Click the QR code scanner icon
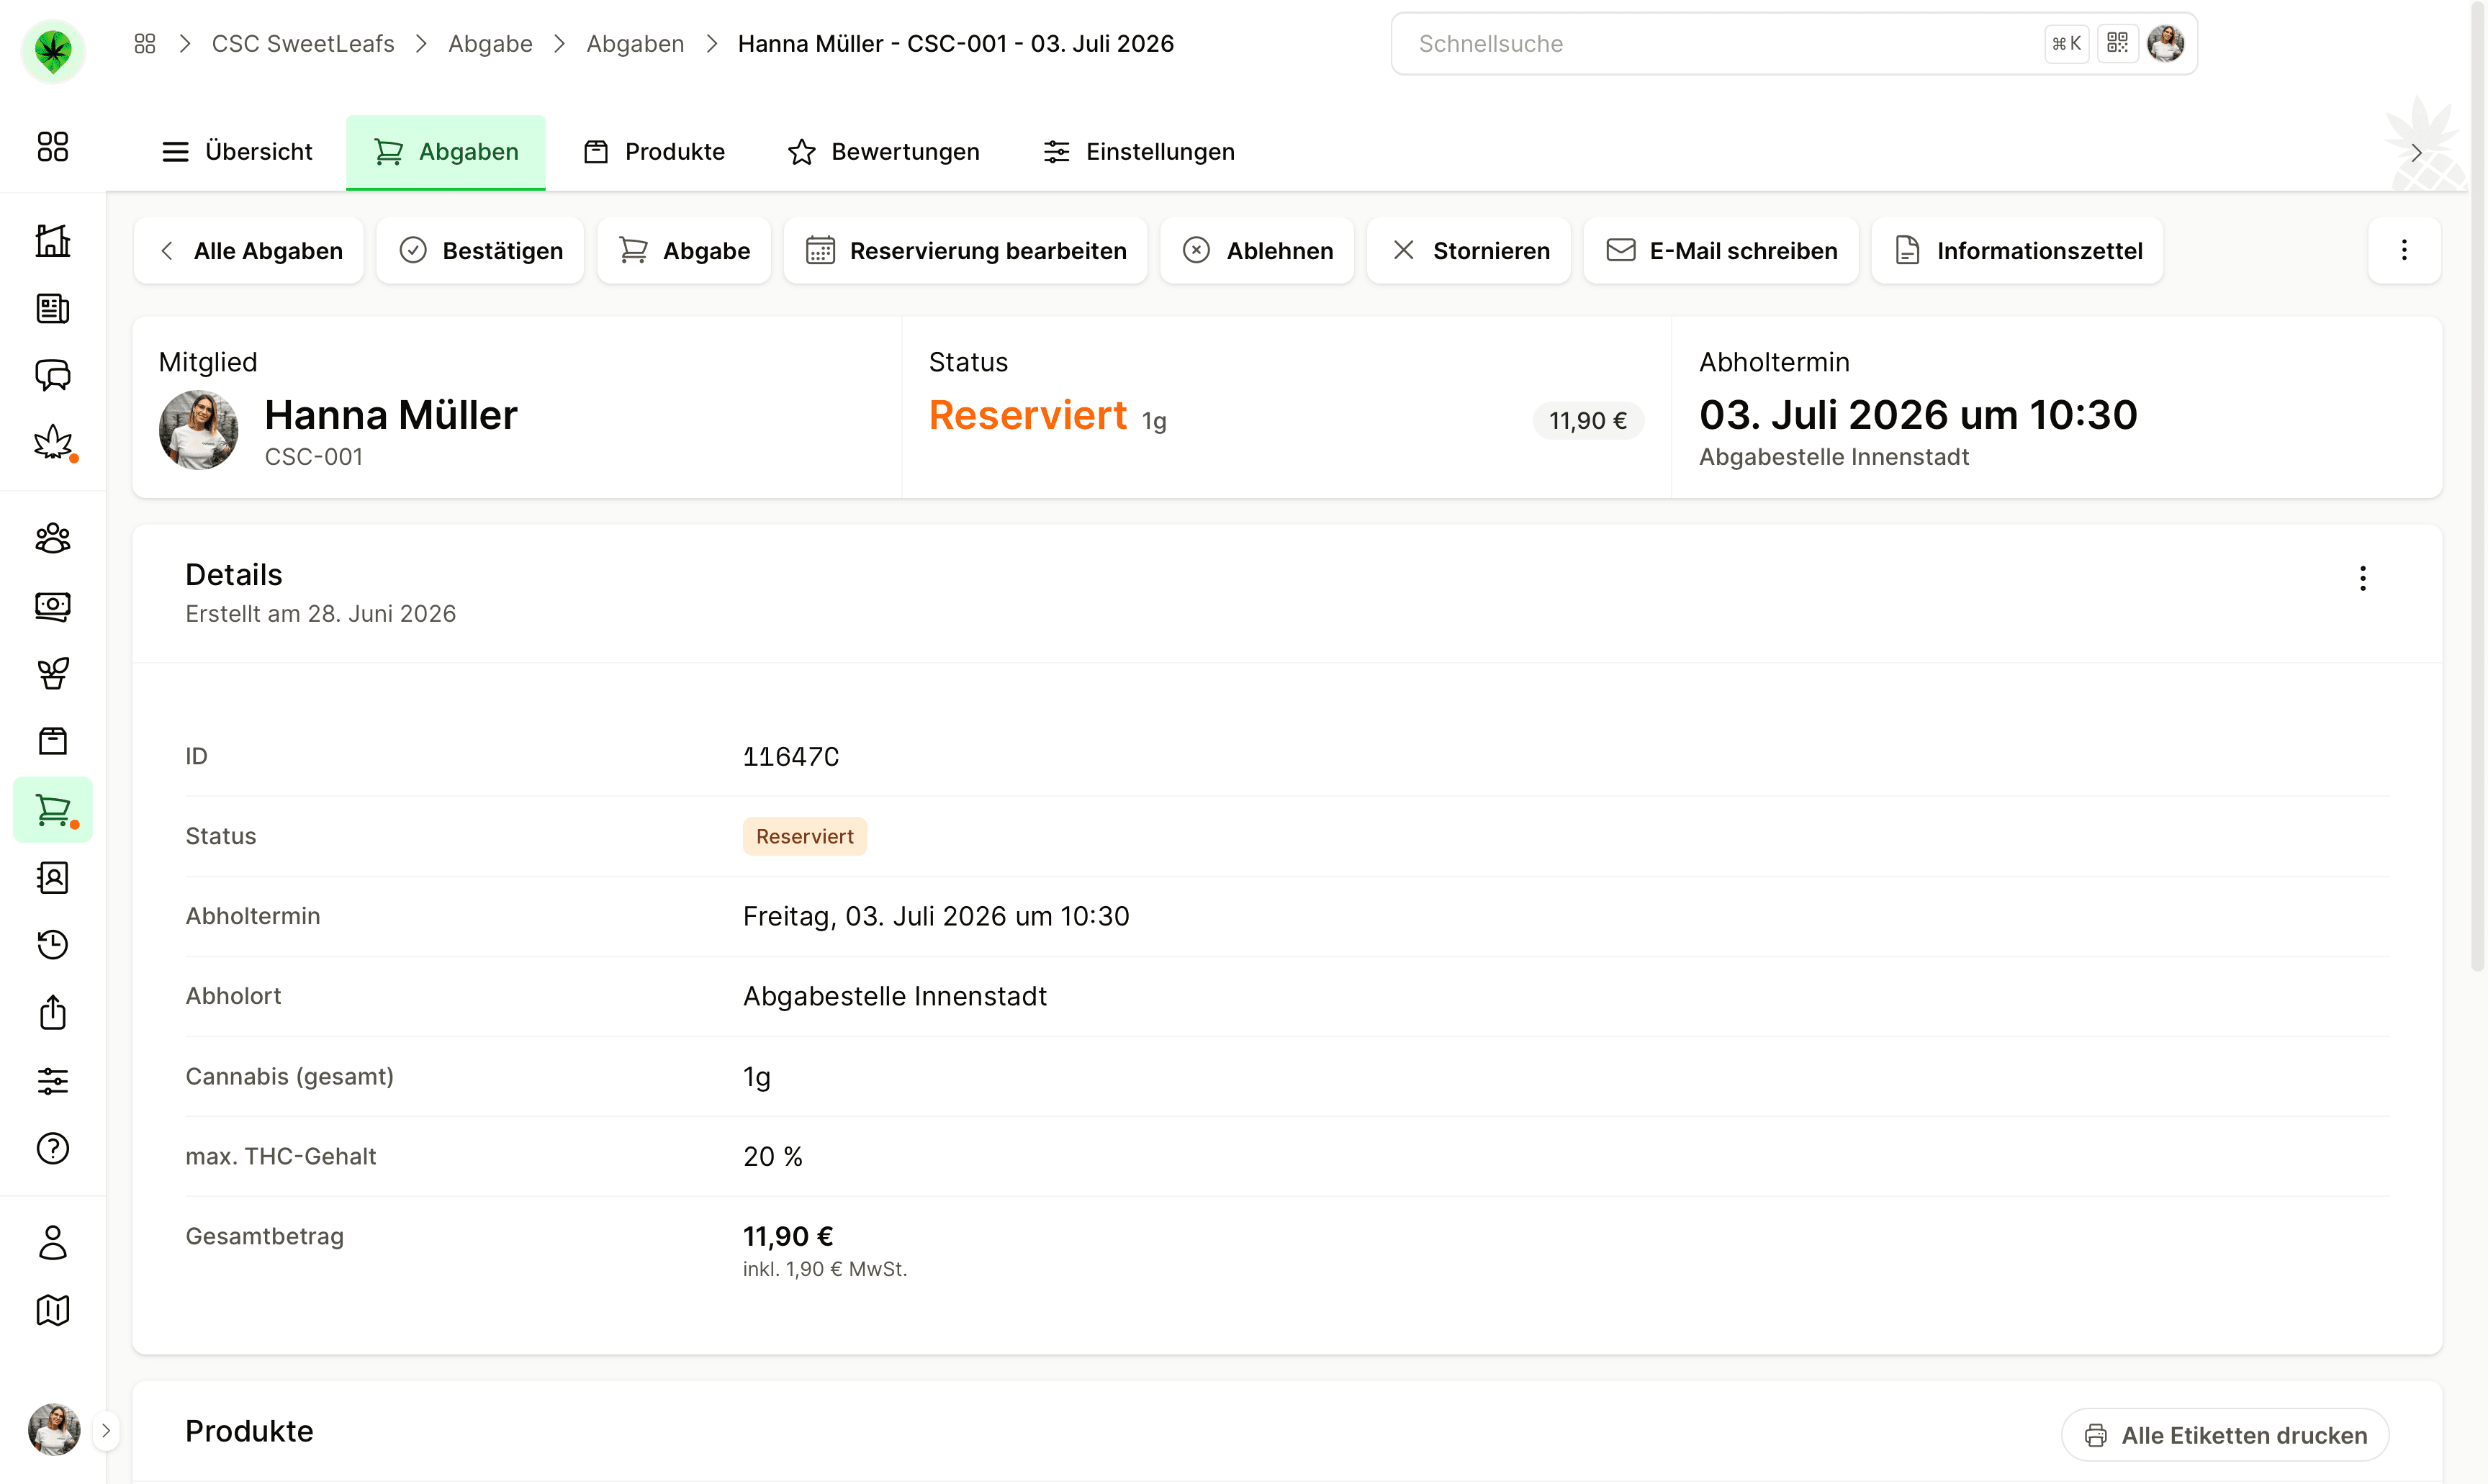 click(2117, 43)
